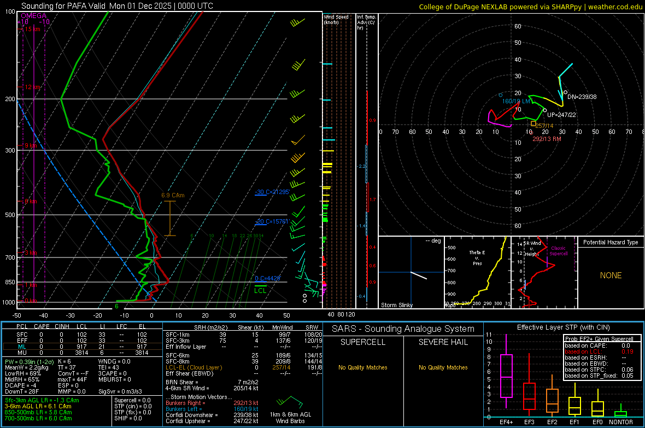Click the 'PW = 0.39in' value
This screenshot has height=428, width=645.
28,361
